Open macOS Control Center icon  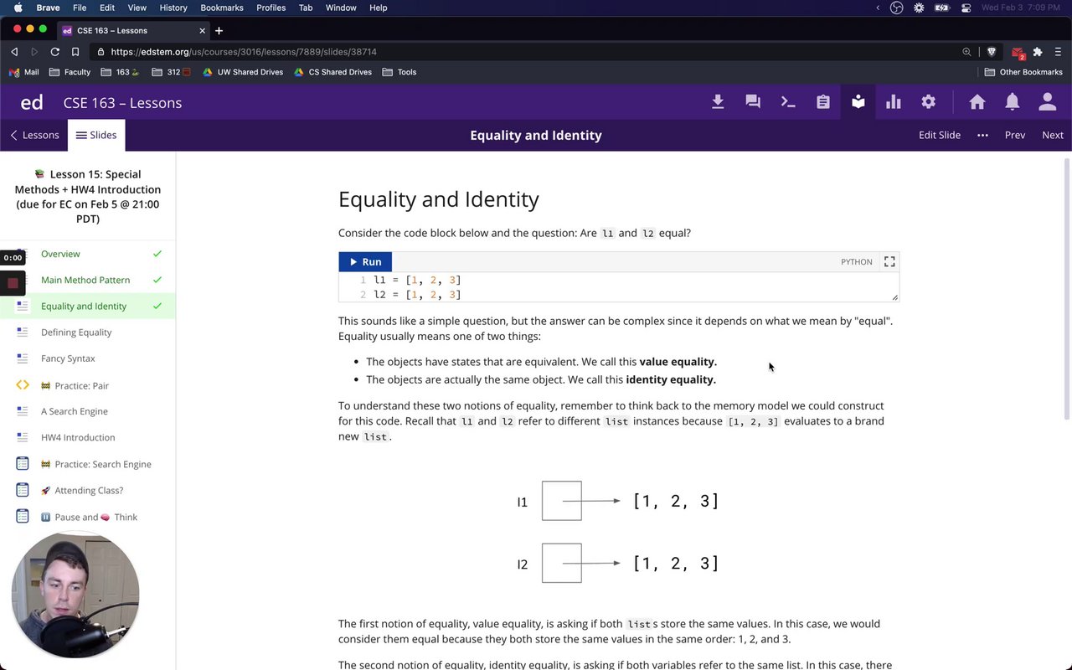[x=966, y=8]
